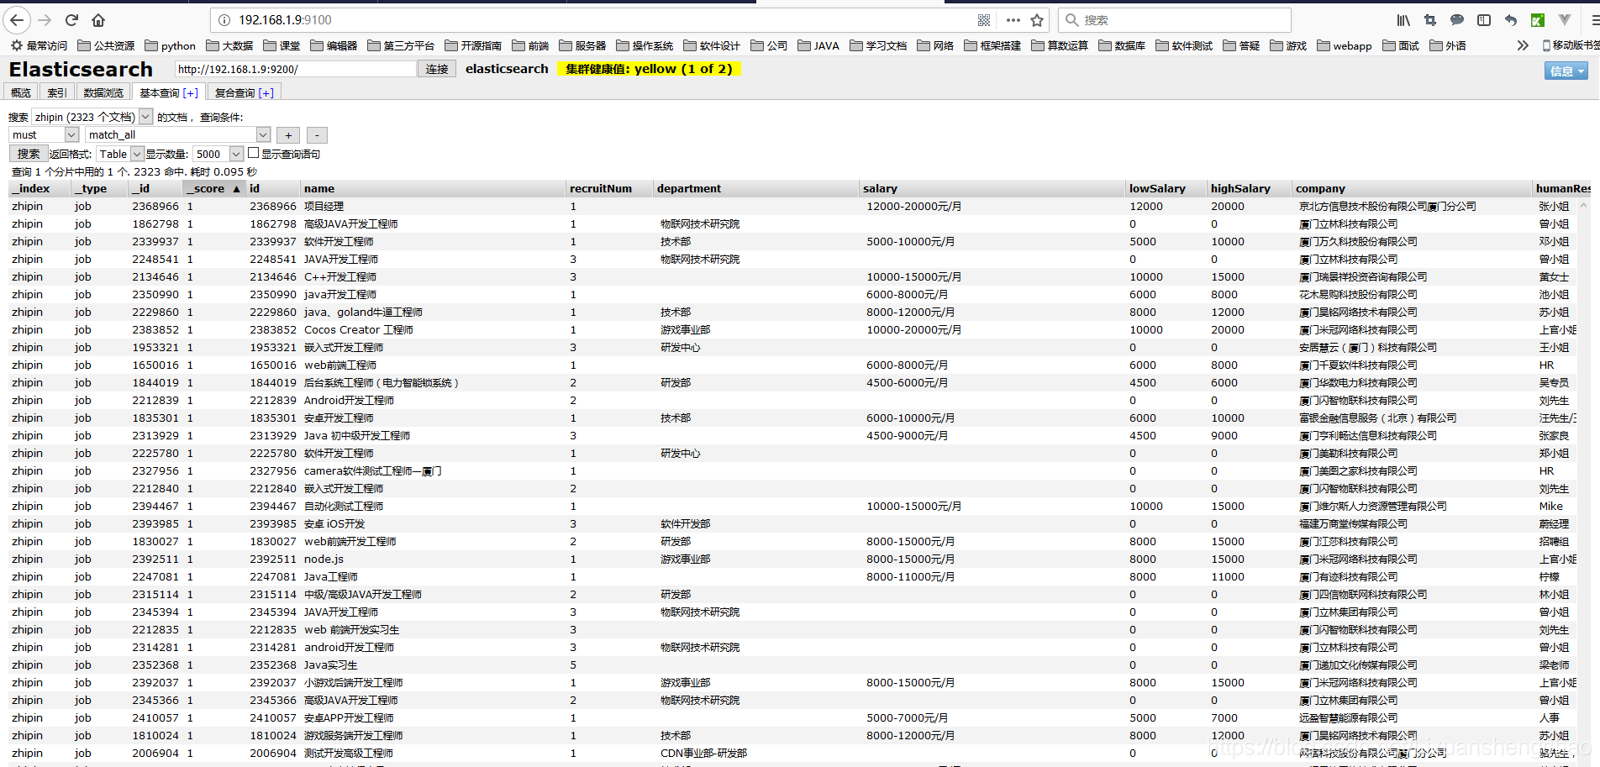Reload the current page
The width and height of the screenshot is (1600, 767).
(72, 19)
